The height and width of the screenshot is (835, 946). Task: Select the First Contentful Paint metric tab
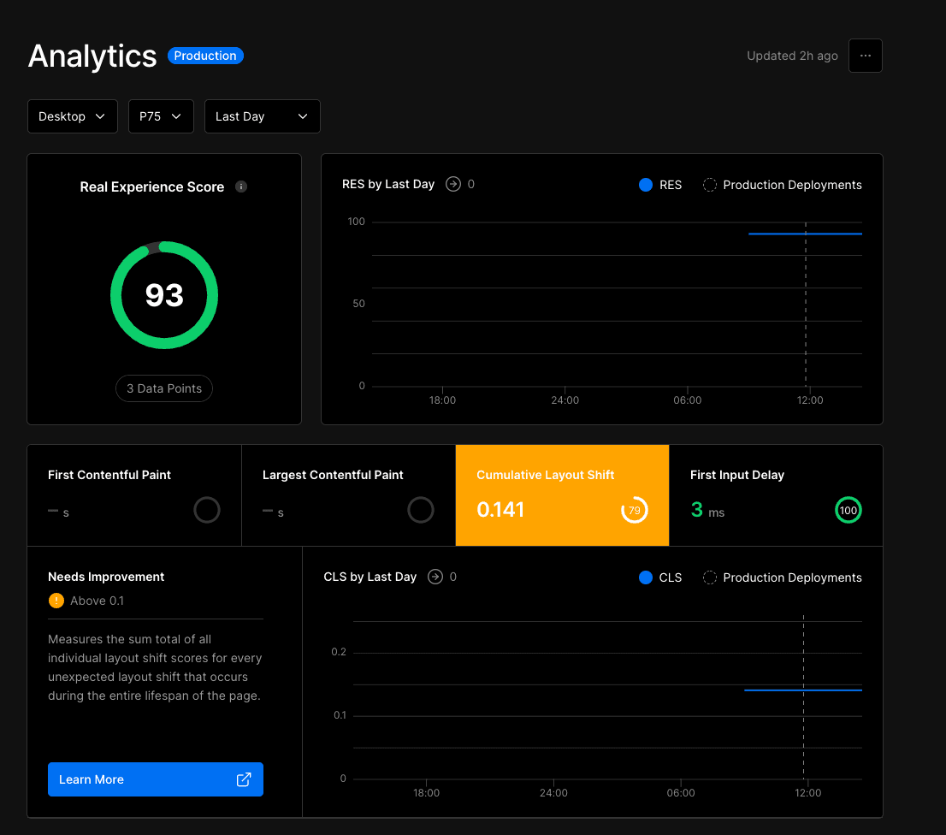tap(134, 494)
